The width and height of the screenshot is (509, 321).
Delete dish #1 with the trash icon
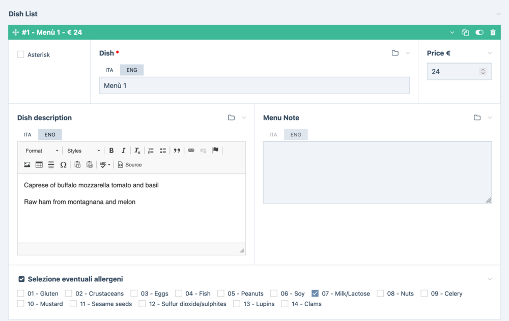coord(493,33)
